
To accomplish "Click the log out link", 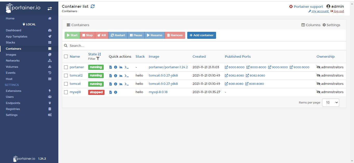I will (337, 11).
